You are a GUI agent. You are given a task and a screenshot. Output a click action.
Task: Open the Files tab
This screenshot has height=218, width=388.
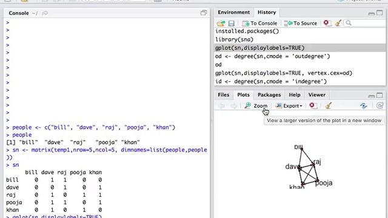coord(224,94)
